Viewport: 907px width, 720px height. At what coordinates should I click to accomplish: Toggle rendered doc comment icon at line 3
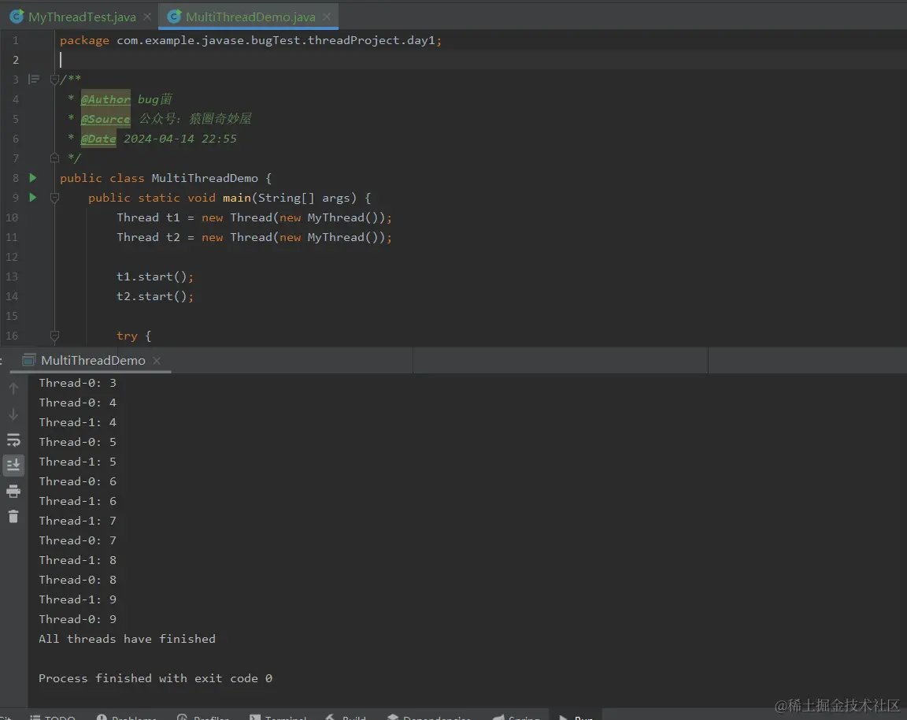[34, 79]
